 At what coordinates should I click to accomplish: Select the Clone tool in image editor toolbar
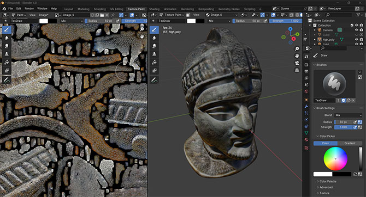[x=7, y=54]
